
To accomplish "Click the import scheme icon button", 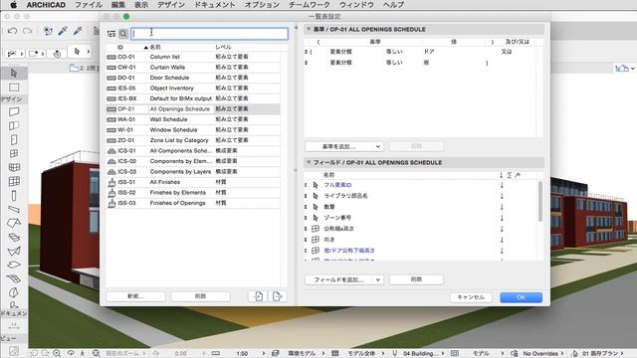I will click(x=258, y=296).
